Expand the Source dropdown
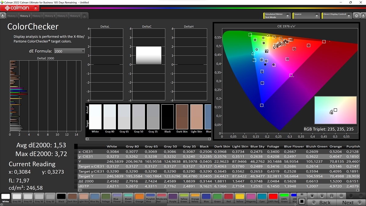 [x=317, y=16]
